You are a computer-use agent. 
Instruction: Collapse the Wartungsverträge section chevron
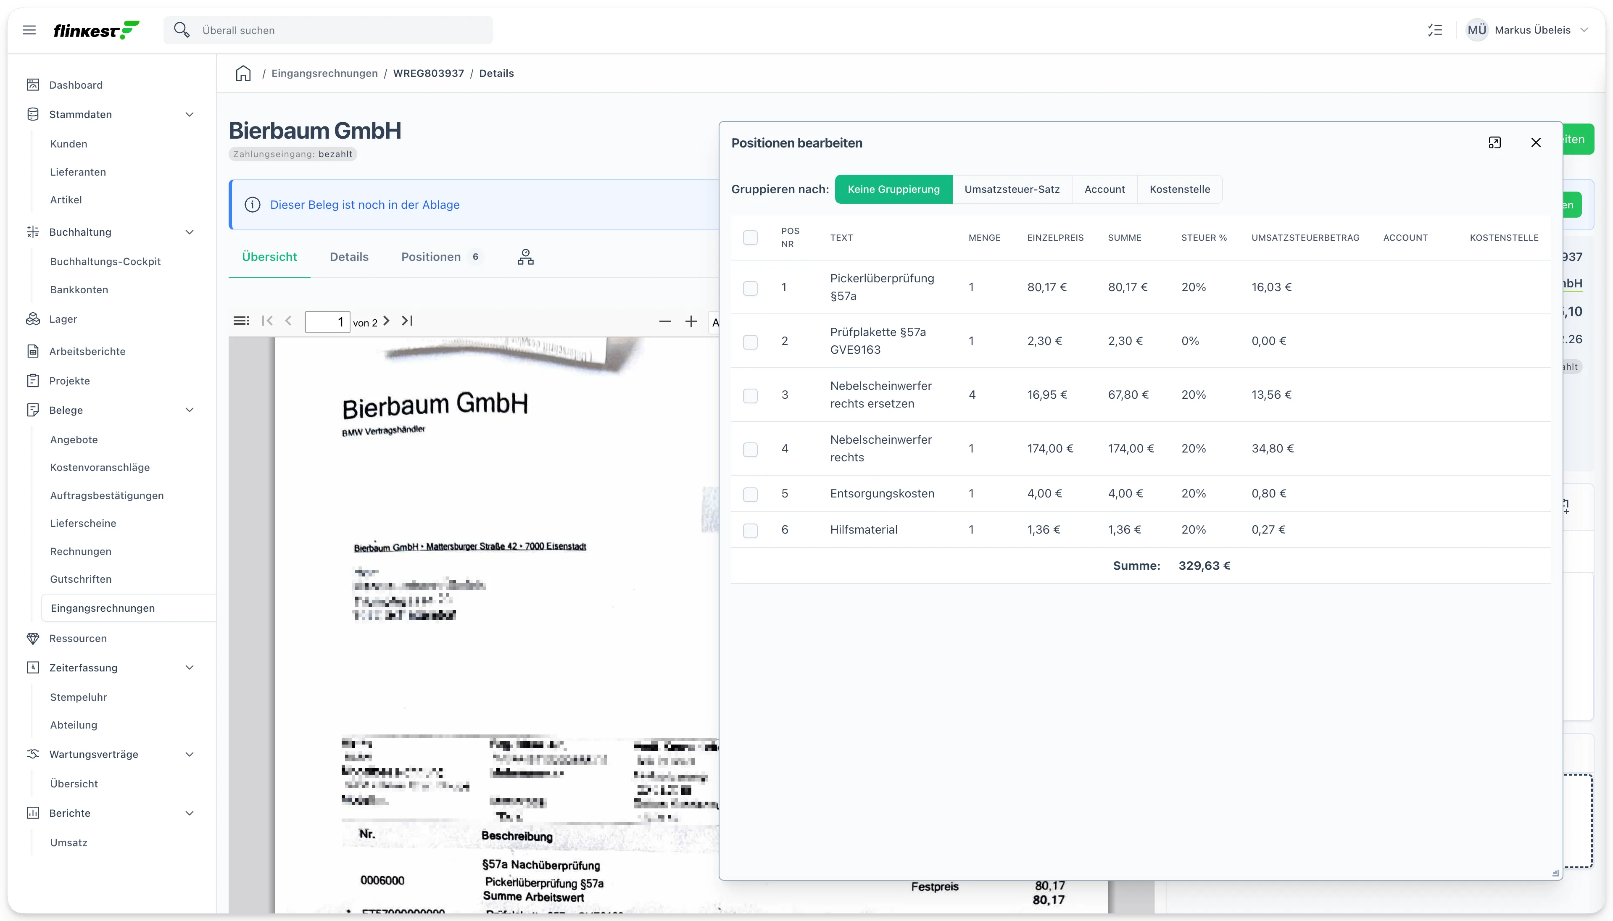(x=189, y=754)
